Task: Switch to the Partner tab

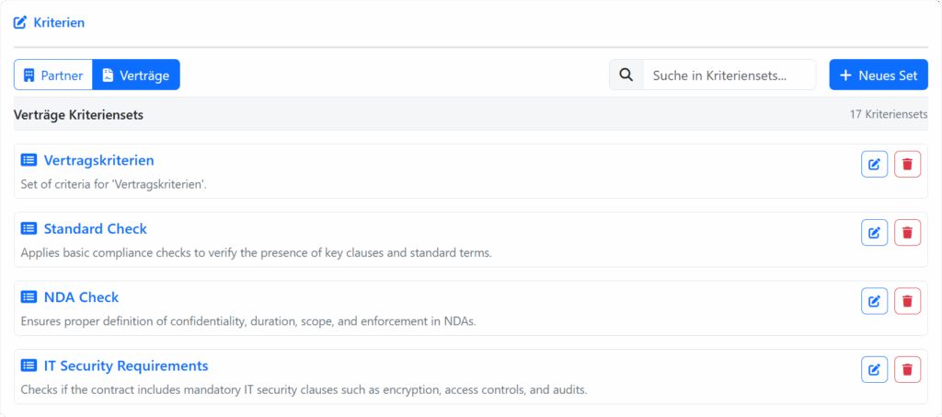Action: (x=53, y=75)
